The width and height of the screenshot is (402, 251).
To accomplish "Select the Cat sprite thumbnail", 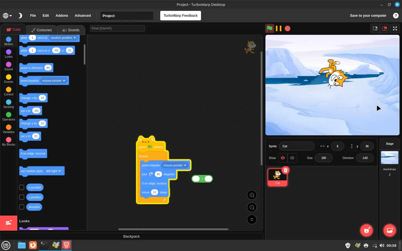I will tap(277, 177).
